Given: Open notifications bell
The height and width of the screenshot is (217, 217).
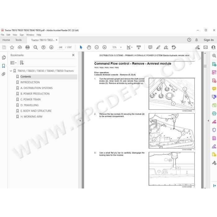Looking at the screenshot, I should click(197, 40).
